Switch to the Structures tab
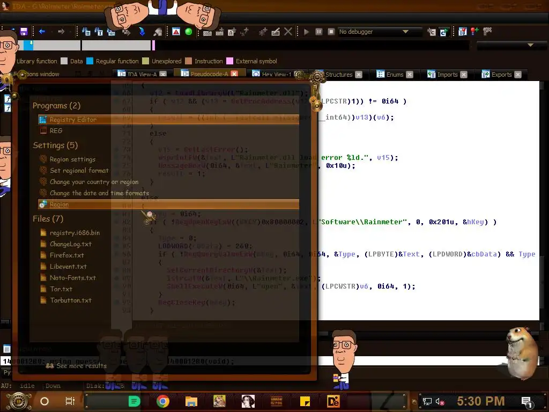Viewport: 549px width, 412px height. (338, 74)
